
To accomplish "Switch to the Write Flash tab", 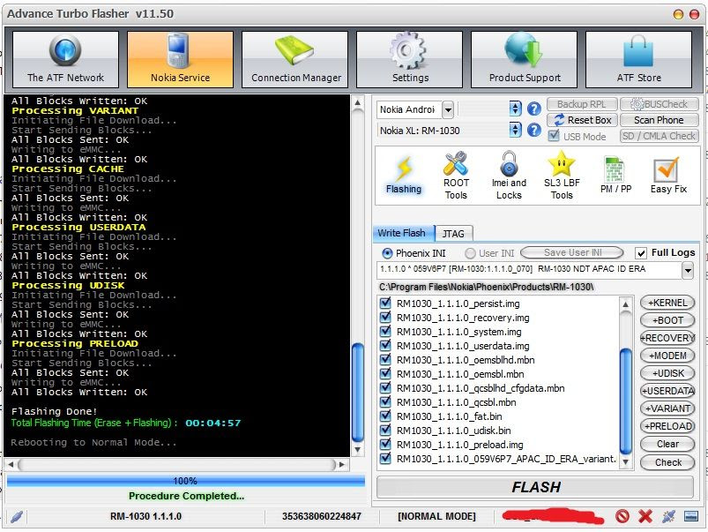I will pos(402,233).
